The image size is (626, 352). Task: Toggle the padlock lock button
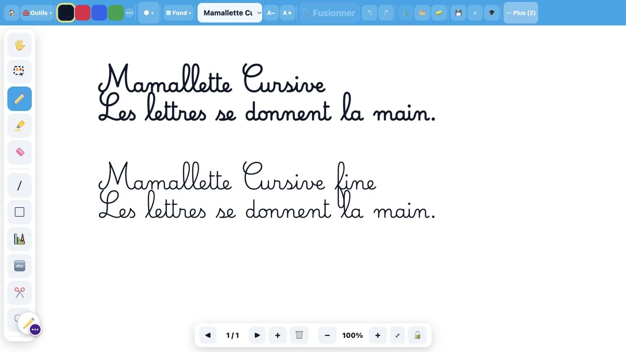417,335
